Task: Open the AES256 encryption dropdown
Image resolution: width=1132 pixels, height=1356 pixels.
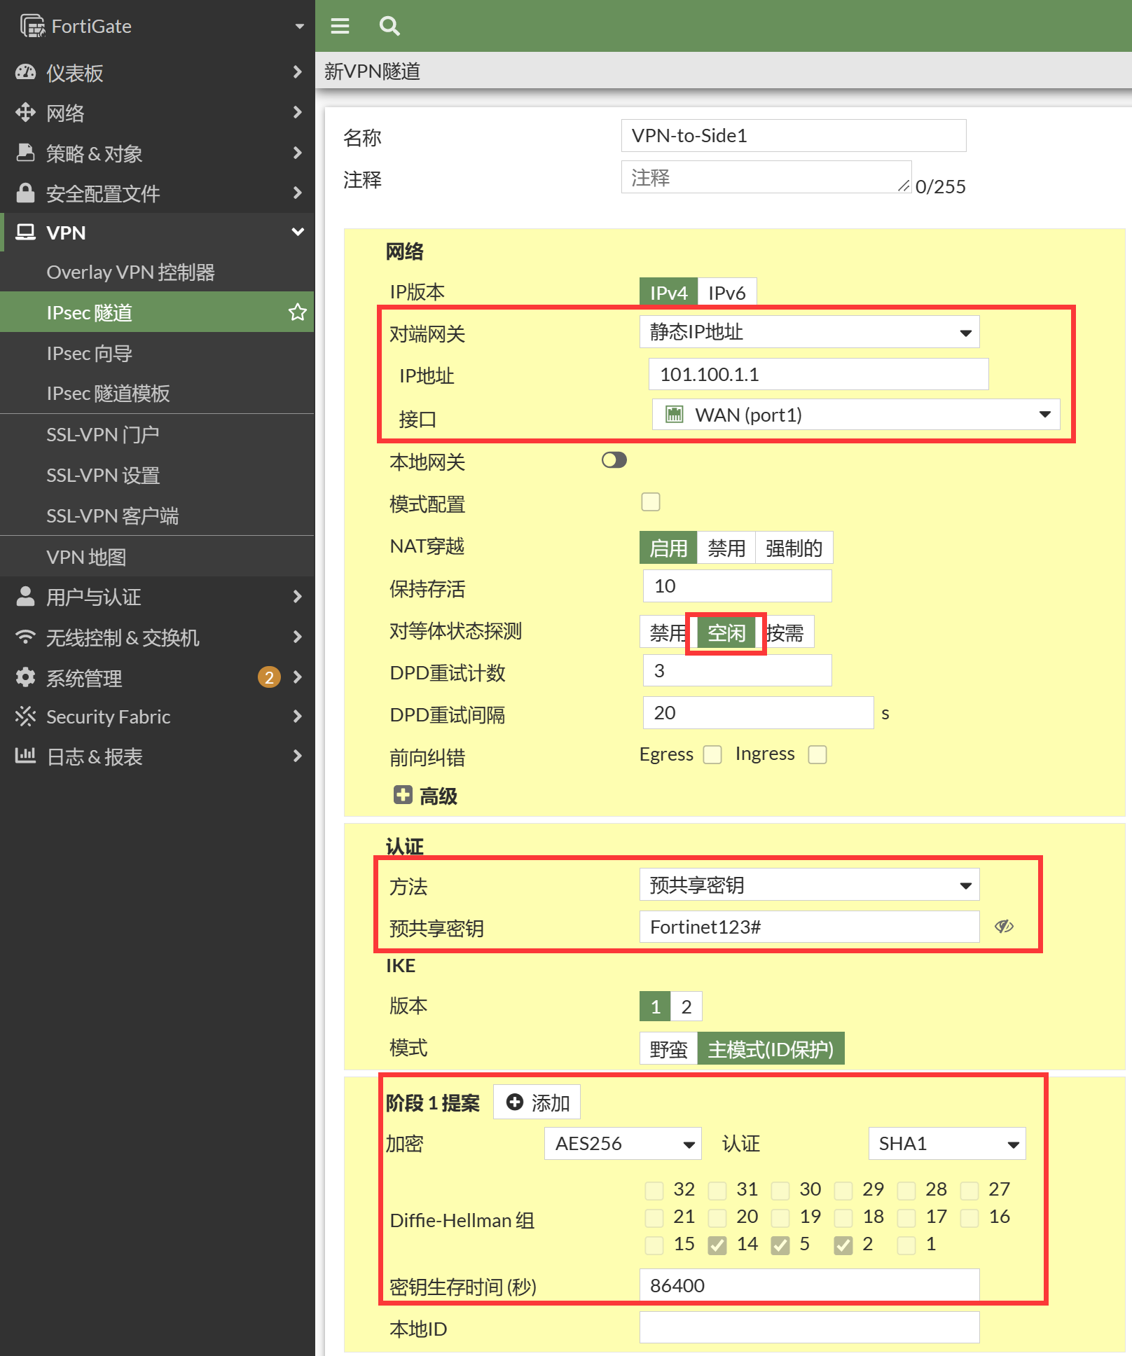Action: [623, 1144]
